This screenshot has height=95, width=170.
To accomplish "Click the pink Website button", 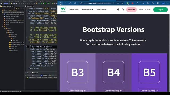I will (x=131, y=9).
